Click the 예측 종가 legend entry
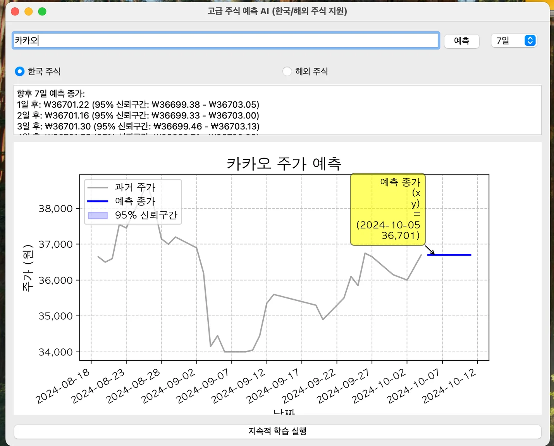Screen dimensions: 554x446 tap(121, 201)
